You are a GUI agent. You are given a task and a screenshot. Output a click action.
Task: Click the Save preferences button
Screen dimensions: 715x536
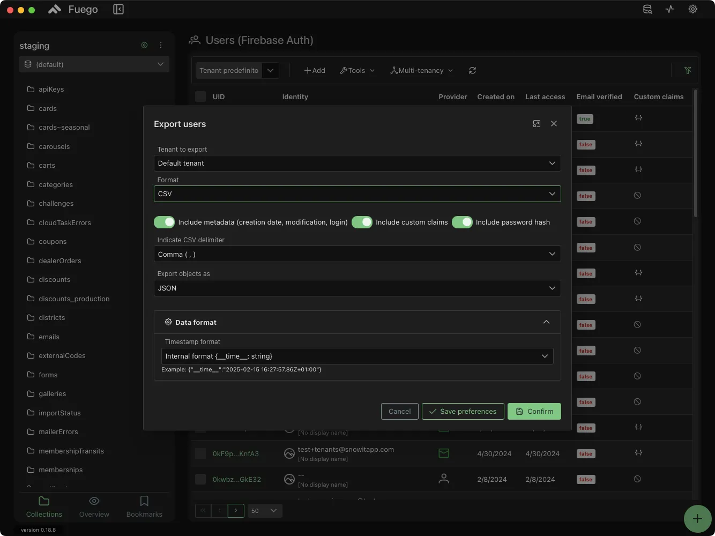pos(463,411)
